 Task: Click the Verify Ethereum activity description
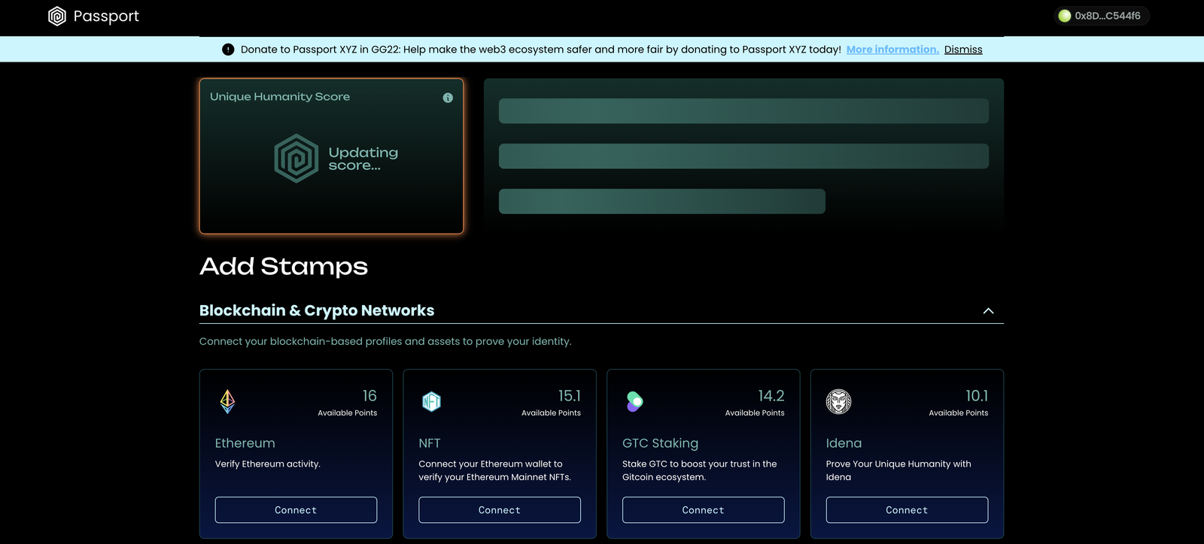268,464
